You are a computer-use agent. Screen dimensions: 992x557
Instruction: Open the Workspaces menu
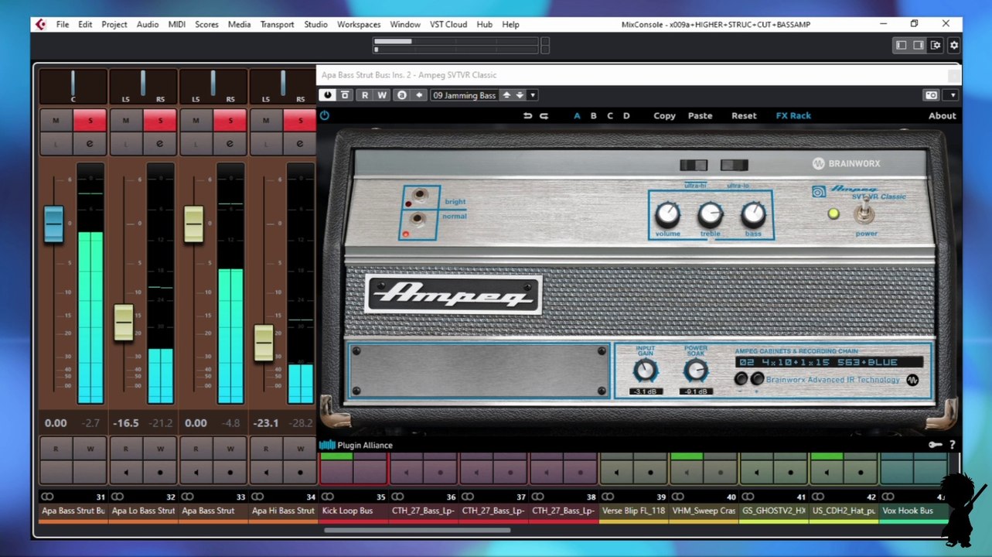click(359, 24)
